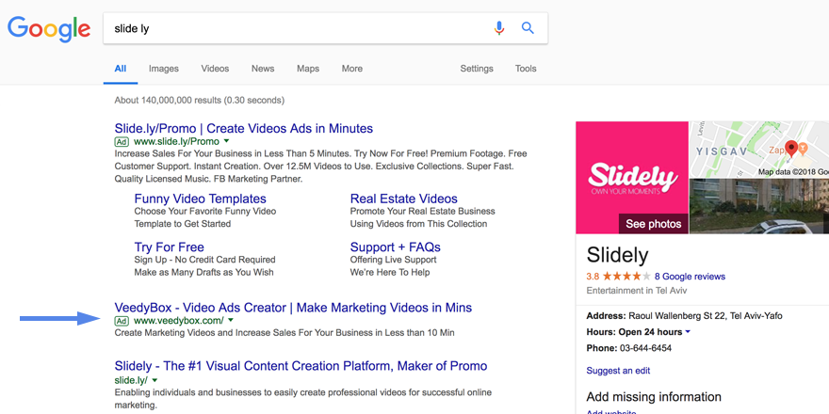Expand dropdown arrow beside www.slide.ly/Promo
Image resolution: width=829 pixels, height=414 pixels.
226,141
